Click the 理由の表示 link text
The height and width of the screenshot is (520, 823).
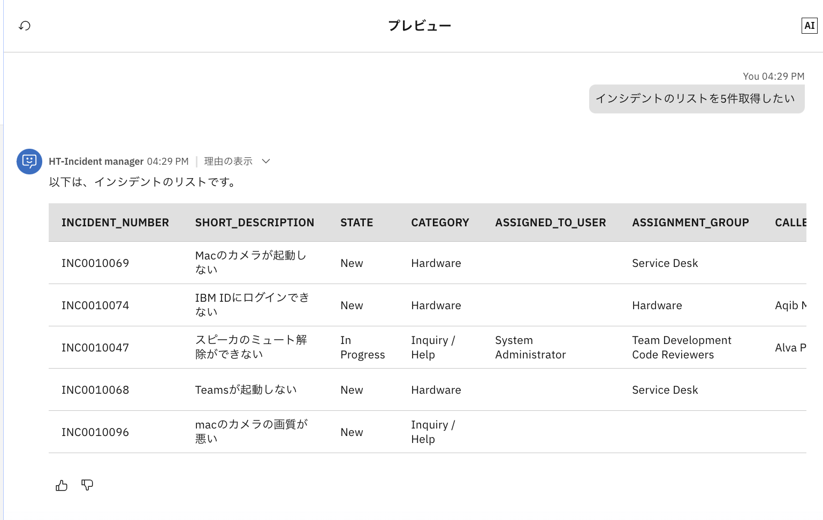[228, 161]
